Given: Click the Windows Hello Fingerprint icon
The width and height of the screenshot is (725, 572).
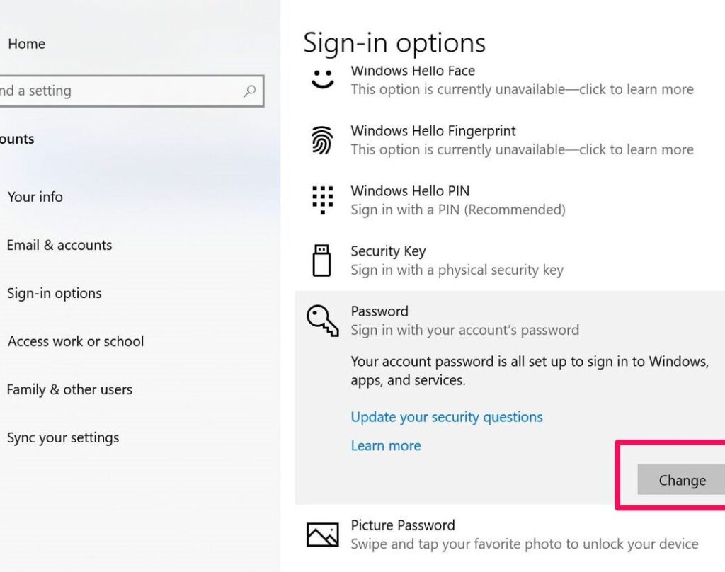Looking at the screenshot, I should point(322,139).
